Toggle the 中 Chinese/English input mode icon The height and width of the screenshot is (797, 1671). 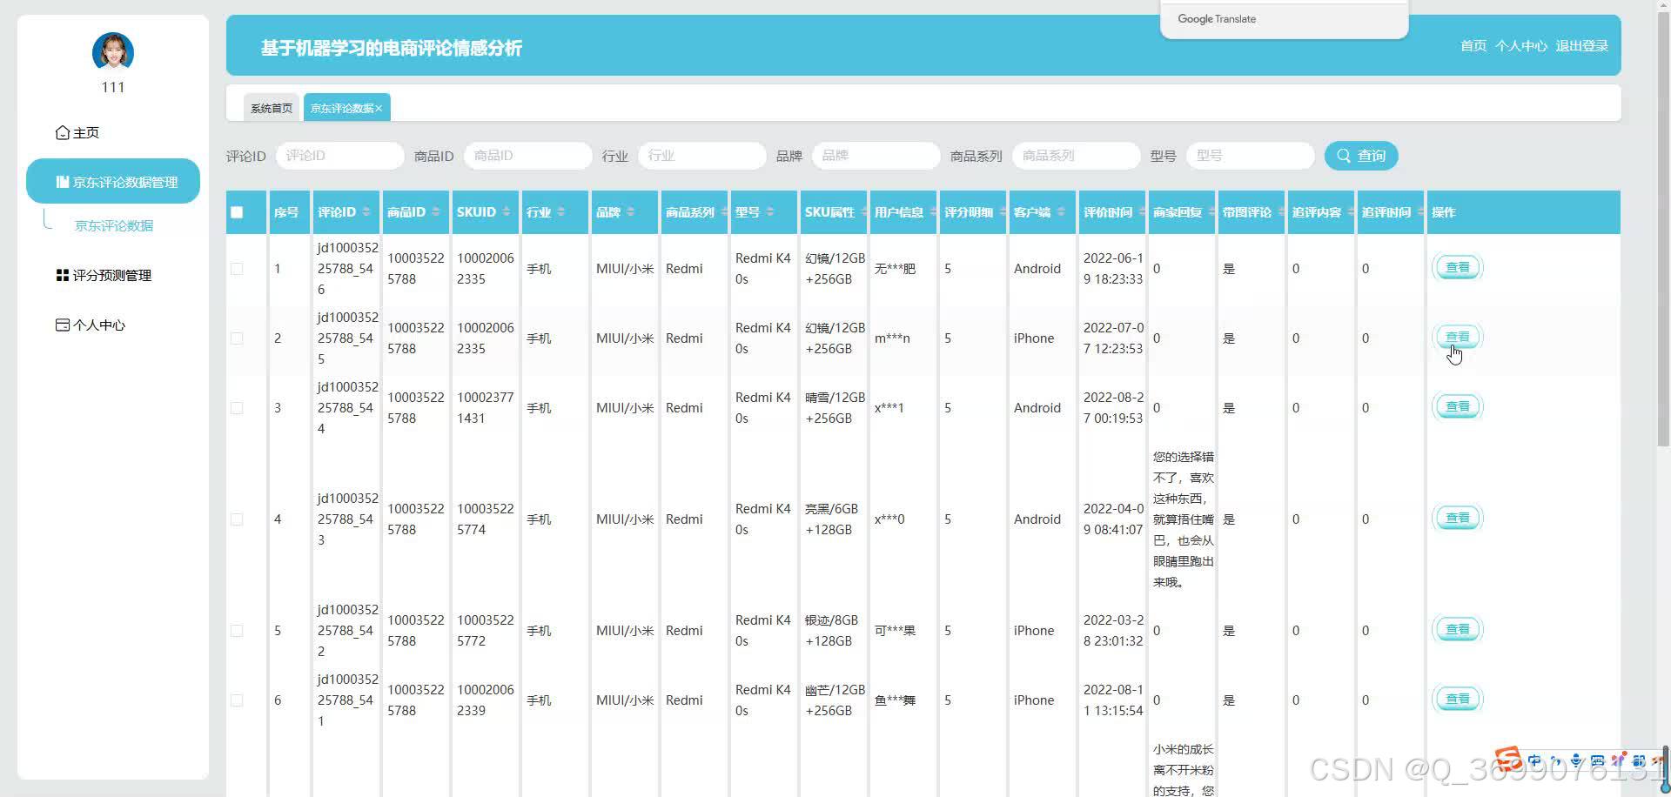[x=1534, y=761]
